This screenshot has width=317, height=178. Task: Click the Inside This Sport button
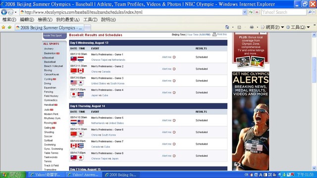click(54, 36)
